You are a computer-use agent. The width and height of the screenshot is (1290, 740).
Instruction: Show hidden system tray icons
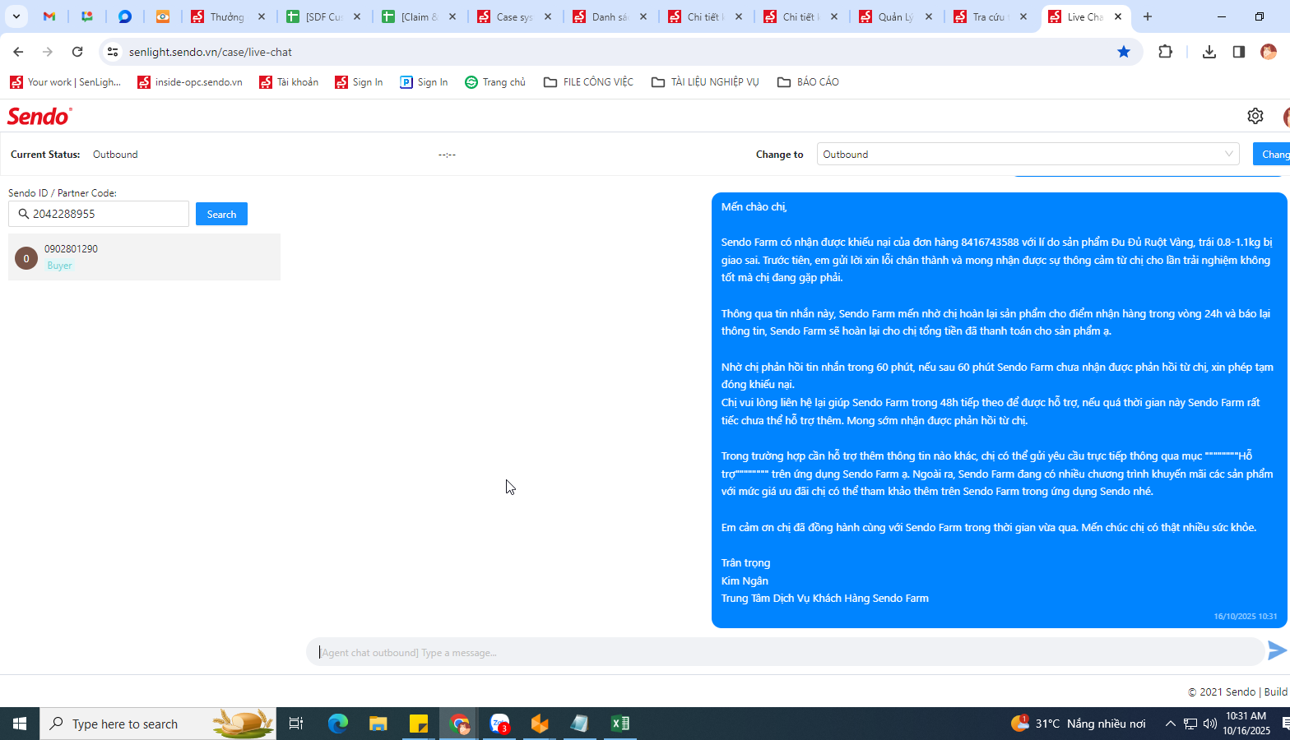1170,724
